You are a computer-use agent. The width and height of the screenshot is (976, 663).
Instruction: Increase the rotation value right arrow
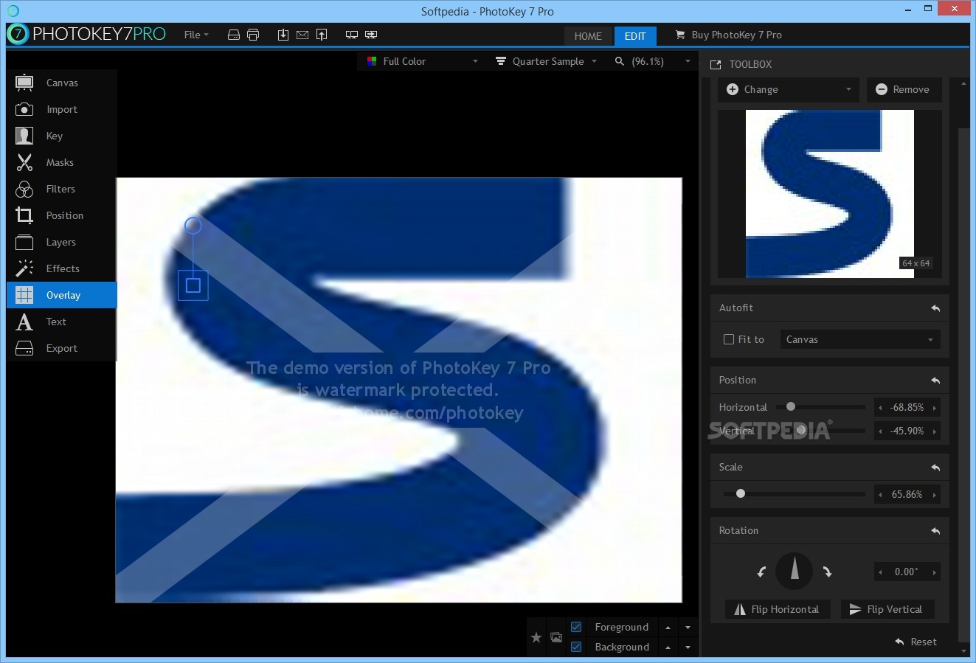935,572
